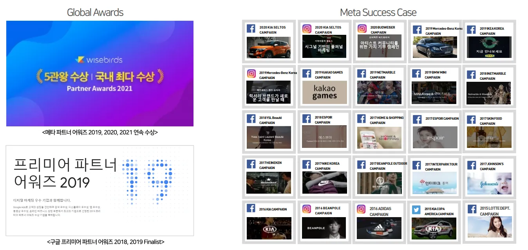The image size is (528, 250).
Task: Click the Facebook icon on the 2019 Mercedes-Benz Korea card
Action: 418,29
